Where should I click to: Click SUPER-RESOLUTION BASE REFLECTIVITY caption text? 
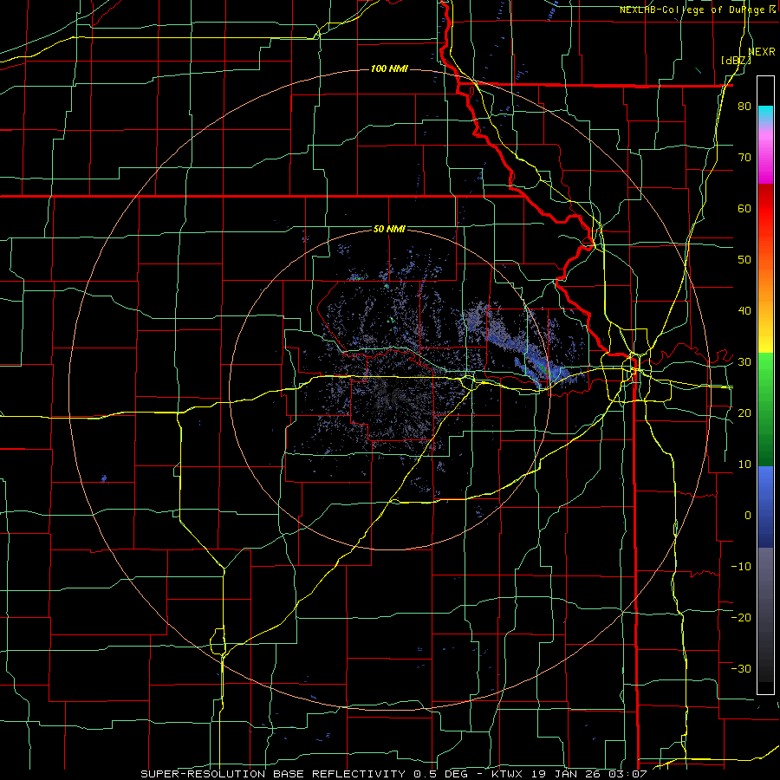(273, 774)
